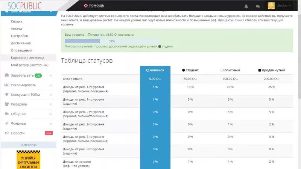Screen dimensions: 301x169
Task: Click the 20 % cell under опытный
Action: click(230, 87)
